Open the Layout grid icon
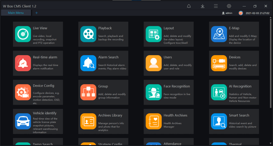 [x=154, y=34]
